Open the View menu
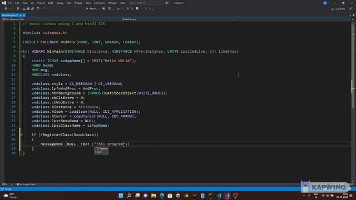The height and width of the screenshot is (200, 356). pyautogui.click(x=24, y=3)
